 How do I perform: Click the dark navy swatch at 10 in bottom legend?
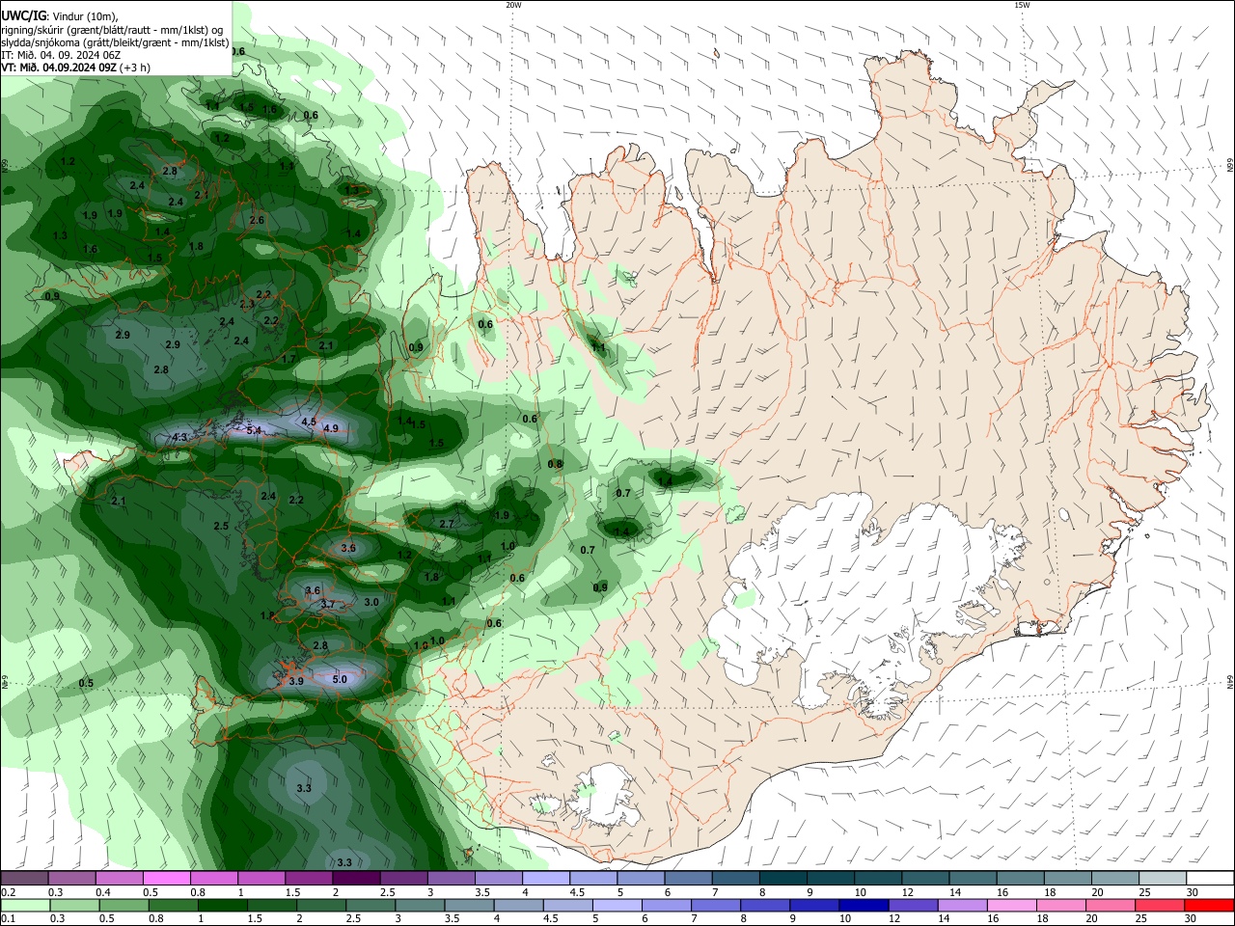coord(862,905)
